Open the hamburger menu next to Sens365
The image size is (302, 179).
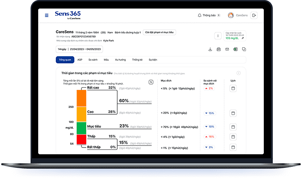pos(47,15)
